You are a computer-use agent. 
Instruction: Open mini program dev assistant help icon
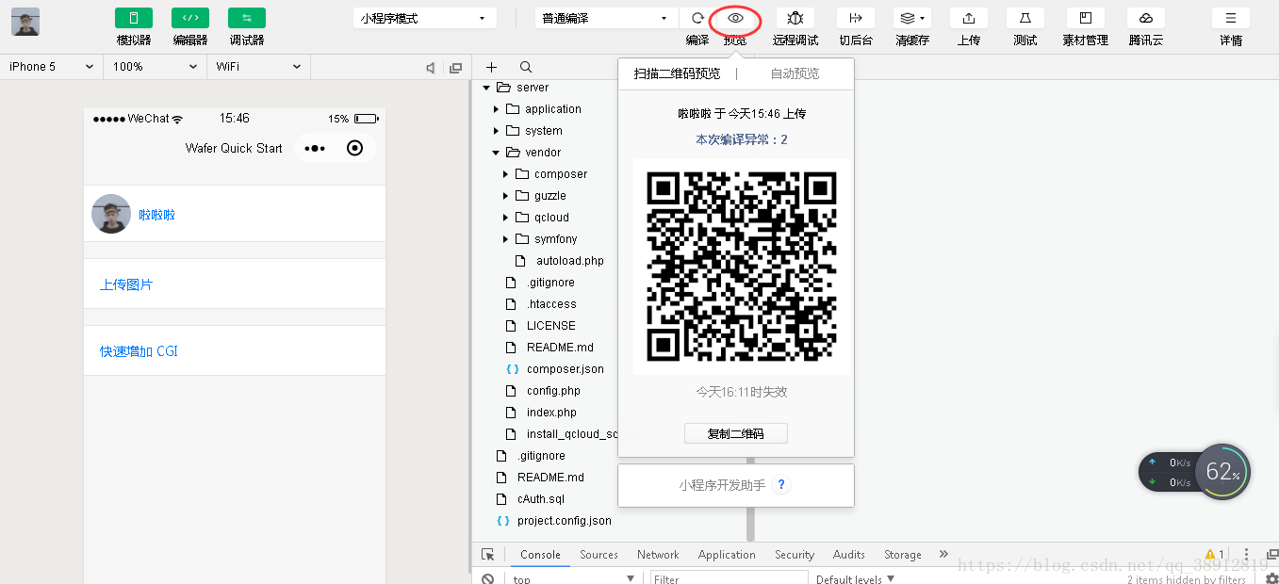[780, 485]
